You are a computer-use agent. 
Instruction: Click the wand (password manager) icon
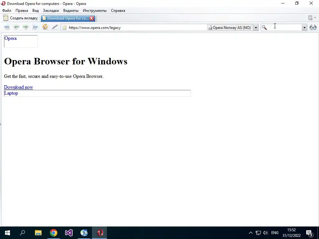55,27
